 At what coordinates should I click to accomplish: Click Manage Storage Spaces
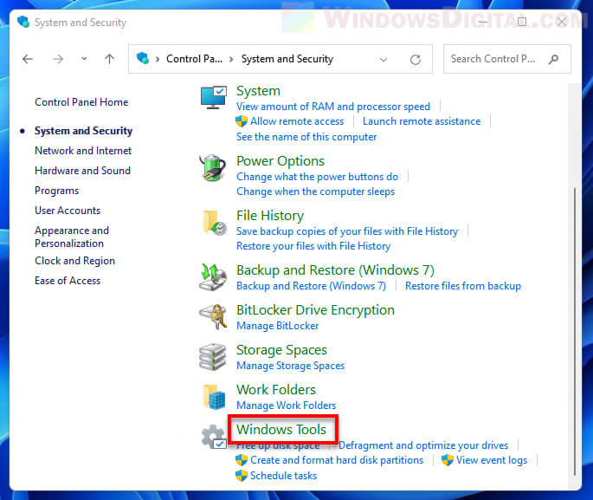[x=291, y=366]
